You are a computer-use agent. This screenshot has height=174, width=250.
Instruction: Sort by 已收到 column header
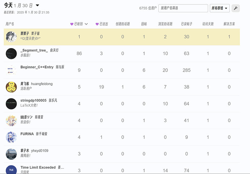79,24
